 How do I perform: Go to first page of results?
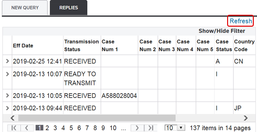(x=14, y=128)
